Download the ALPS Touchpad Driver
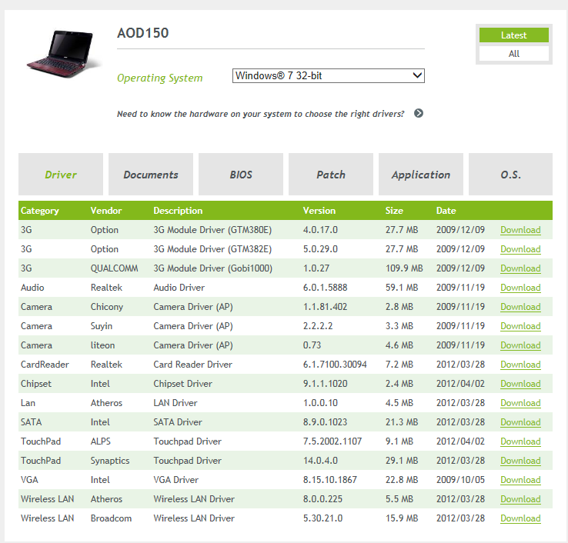568x543 pixels. click(520, 441)
